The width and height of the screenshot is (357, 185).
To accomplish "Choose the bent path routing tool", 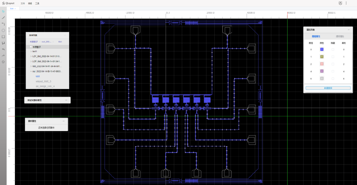I will click(3, 24).
